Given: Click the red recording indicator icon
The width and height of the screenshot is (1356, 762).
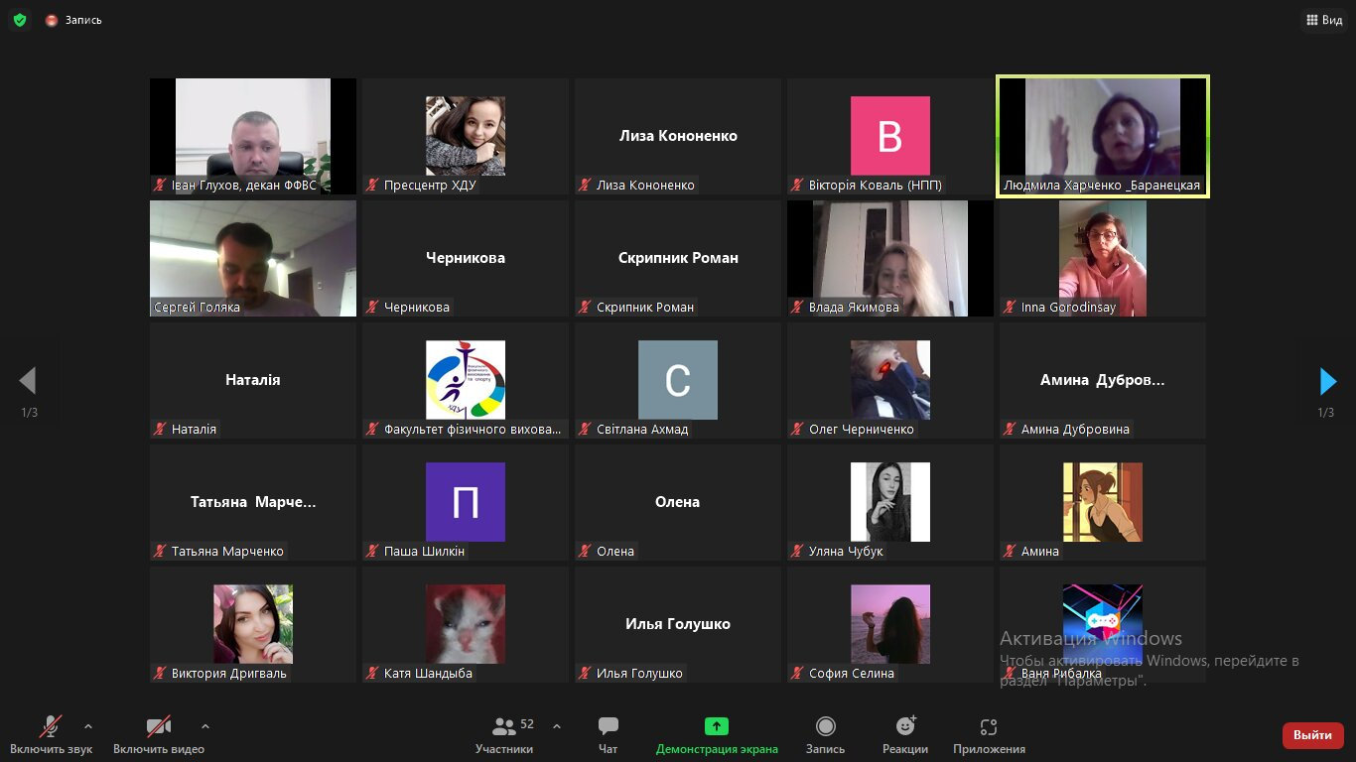Looking at the screenshot, I should click(x=52, y=20).
